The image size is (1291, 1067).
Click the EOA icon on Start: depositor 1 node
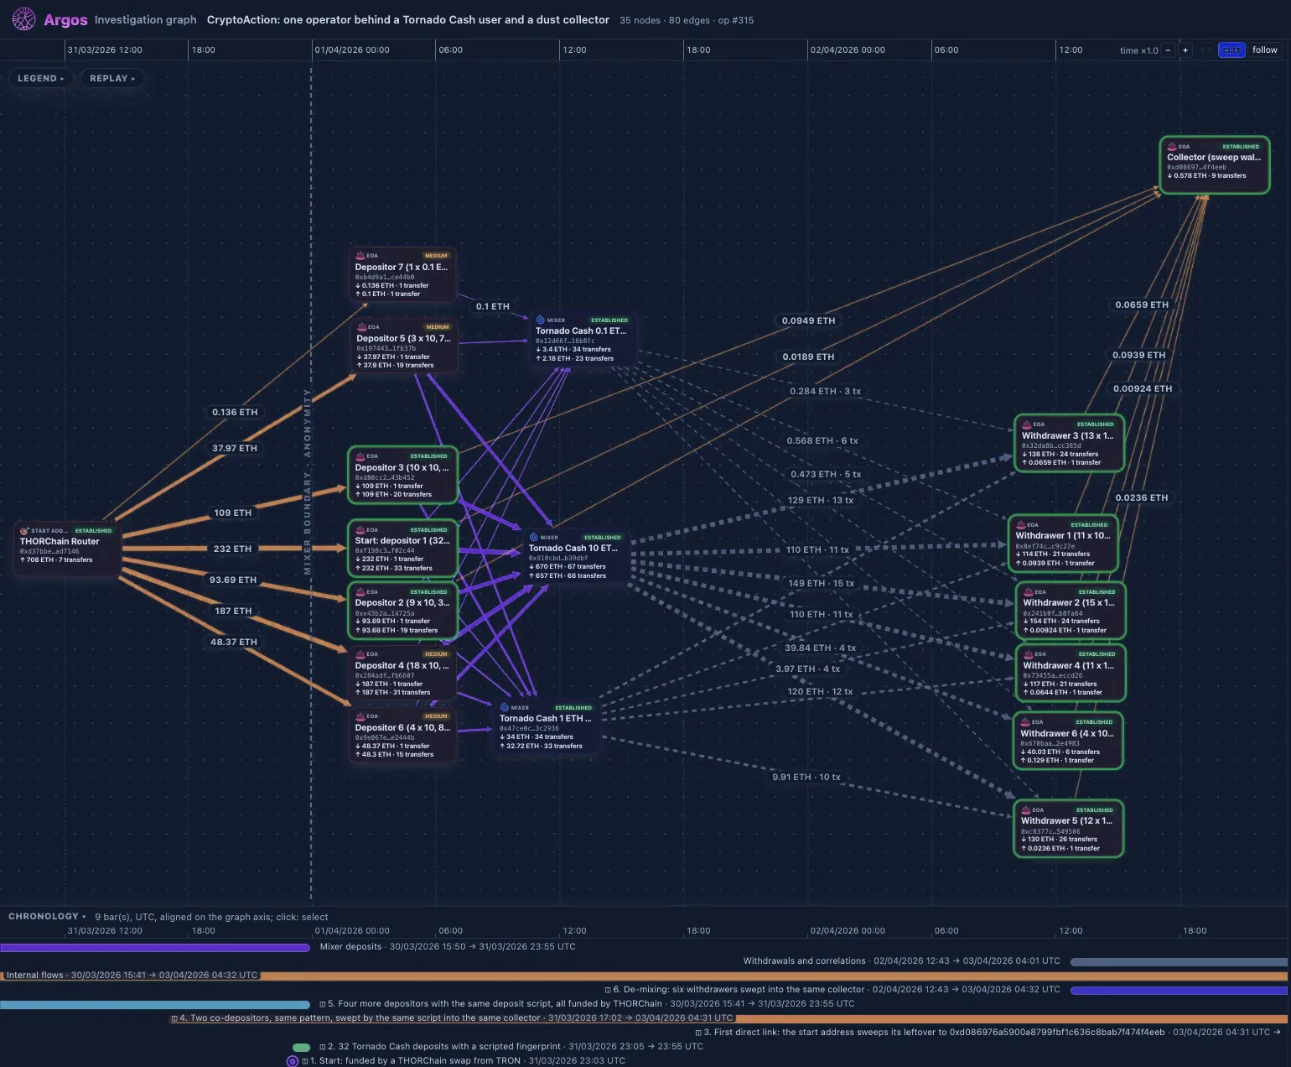coord(360,529)
